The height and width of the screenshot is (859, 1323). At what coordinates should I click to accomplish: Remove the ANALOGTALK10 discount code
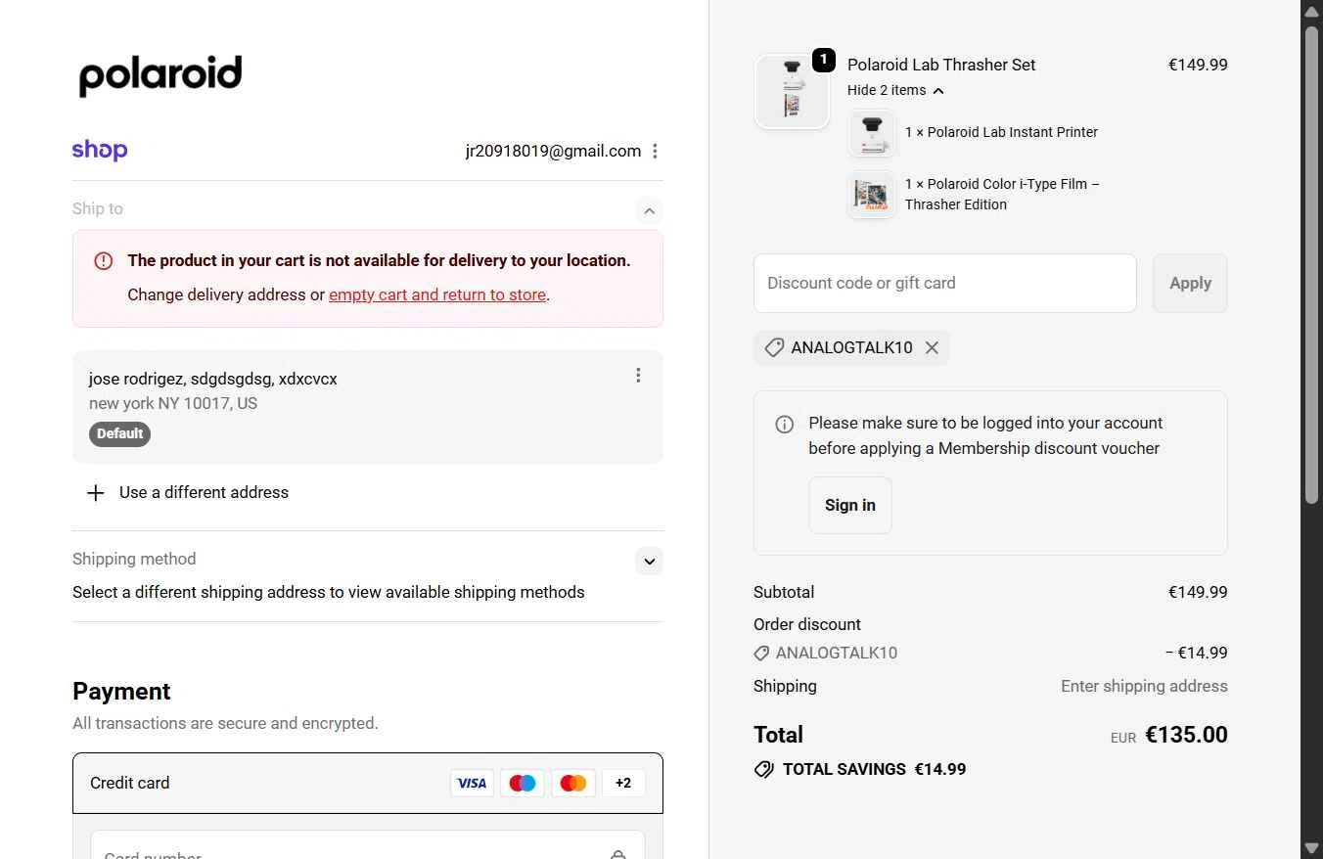(932, 347)
